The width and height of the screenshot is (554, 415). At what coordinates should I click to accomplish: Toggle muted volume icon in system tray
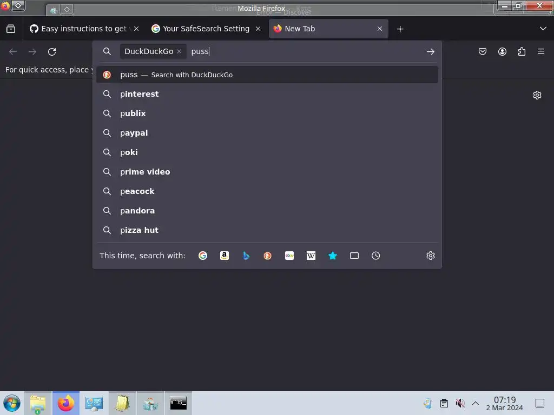coord(460,403)
